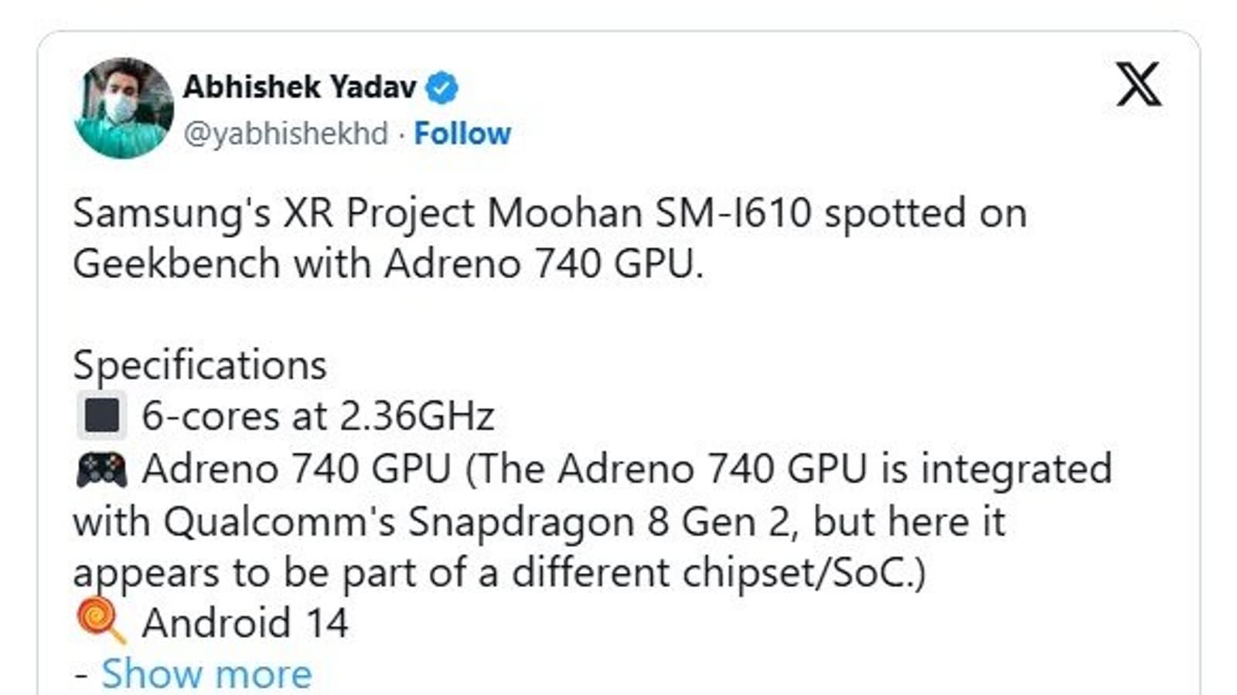Open Abhishek Yadav's profile picture
The height and width of the screenshot is (695, 1237).
point(124,108)
